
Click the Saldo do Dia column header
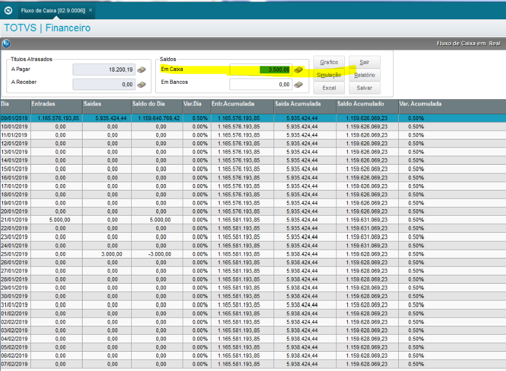[x=157, y=107]
